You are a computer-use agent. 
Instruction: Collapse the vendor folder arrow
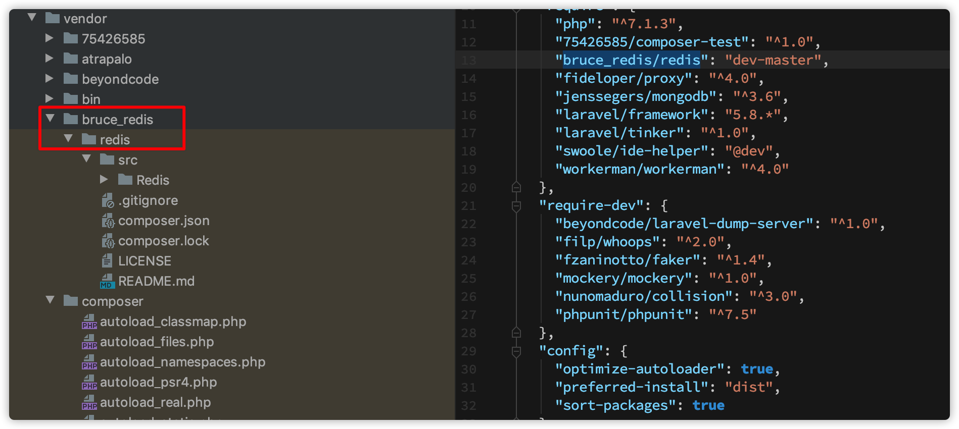(x=32, y=18)
